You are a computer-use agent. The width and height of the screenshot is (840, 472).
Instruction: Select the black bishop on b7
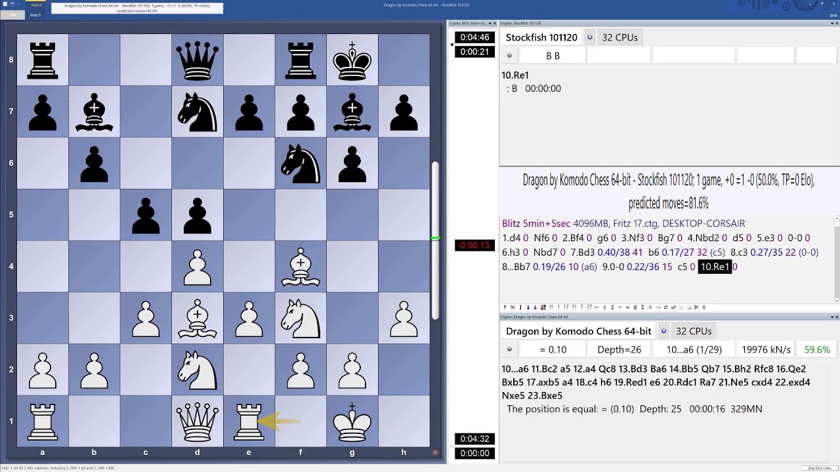(x=94, y=111)
